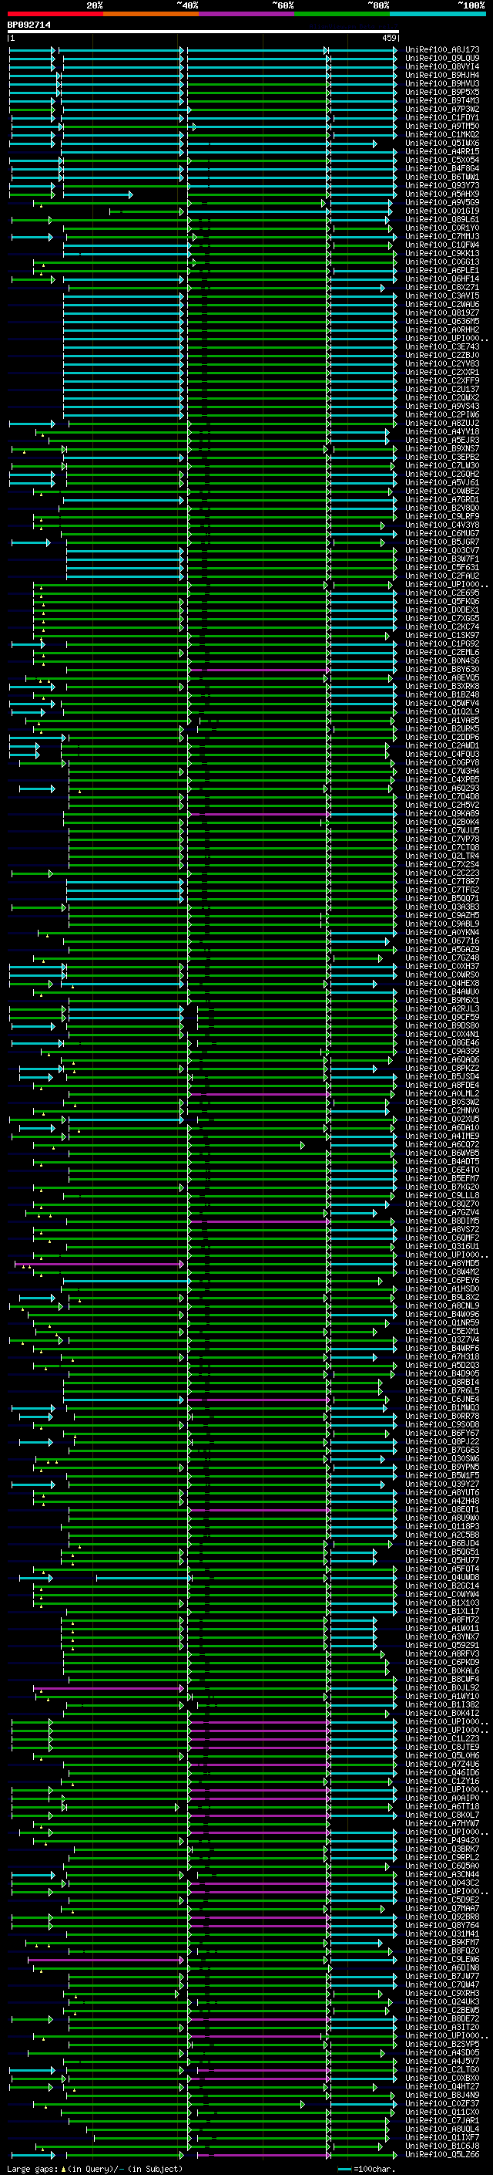Click label UniRef100_C6E4T0
The image size is (493, 2175).
tap(441, 1170)
